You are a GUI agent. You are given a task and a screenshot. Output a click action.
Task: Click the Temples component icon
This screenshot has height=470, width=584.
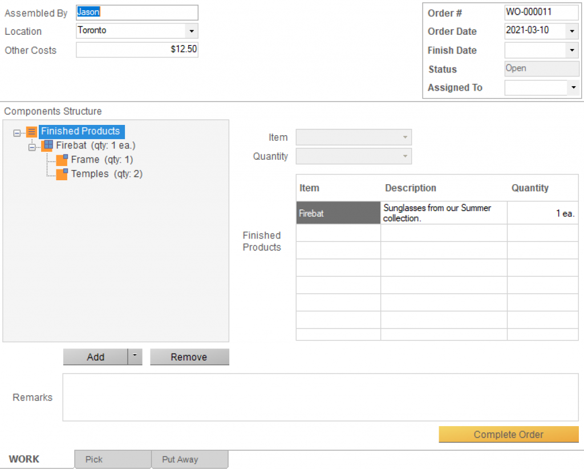coord(62,174)
